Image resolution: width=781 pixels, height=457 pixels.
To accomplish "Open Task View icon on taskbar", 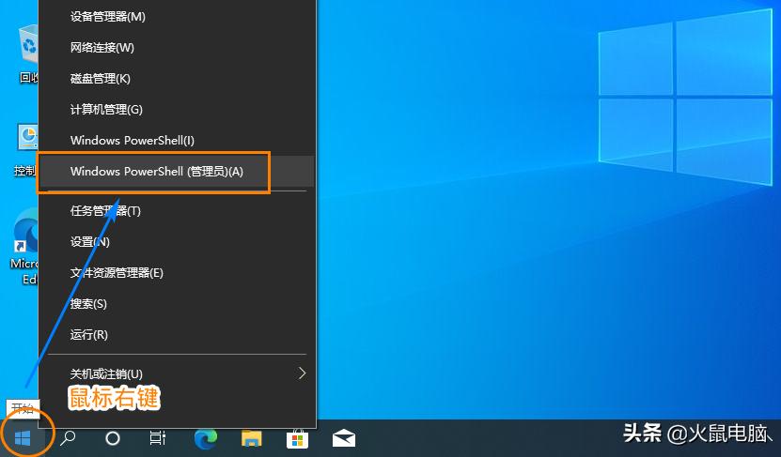I will click(158, 438).
